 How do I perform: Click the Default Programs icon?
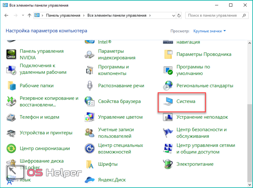(168, 70)
